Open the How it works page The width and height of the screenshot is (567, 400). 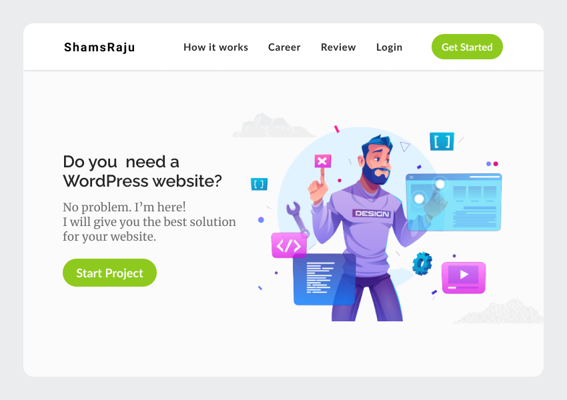point(215,47)
